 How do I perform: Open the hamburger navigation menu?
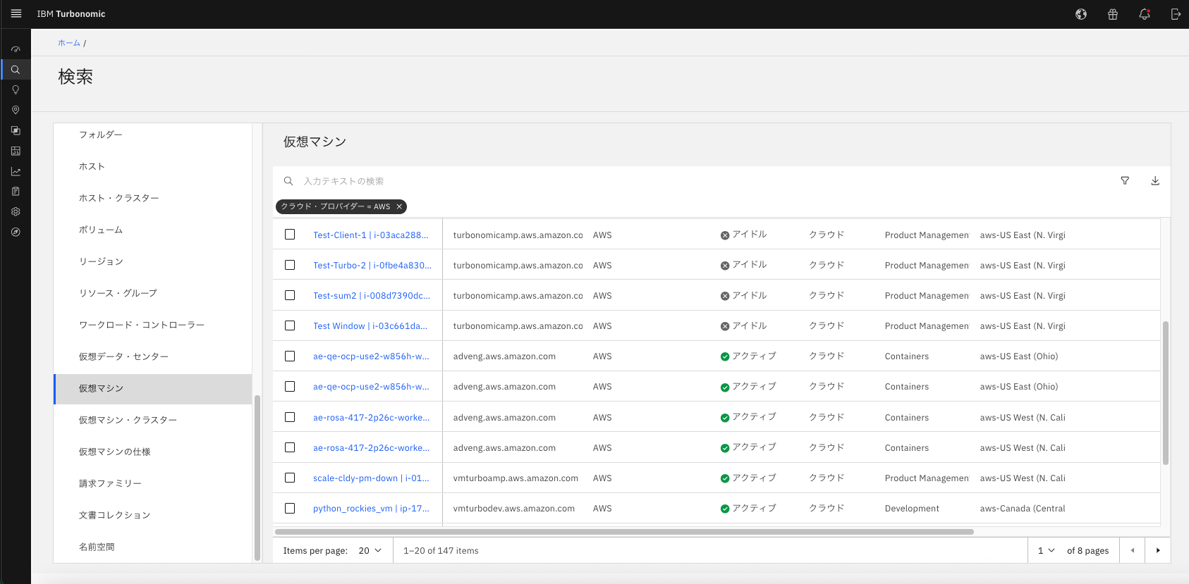[16, 13]
